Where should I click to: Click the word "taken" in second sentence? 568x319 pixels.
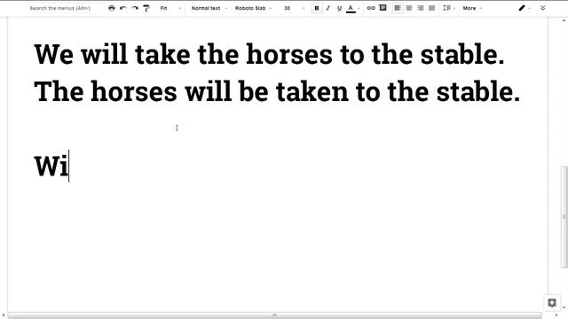click(x=312, y=91)
